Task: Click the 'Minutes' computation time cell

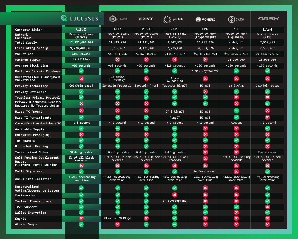Action: click(236, 123)
